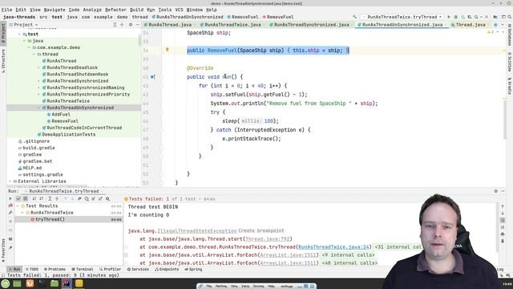Expand RunAsThreadDeadlock class node

pyautogui.click(x=39, y=67)
